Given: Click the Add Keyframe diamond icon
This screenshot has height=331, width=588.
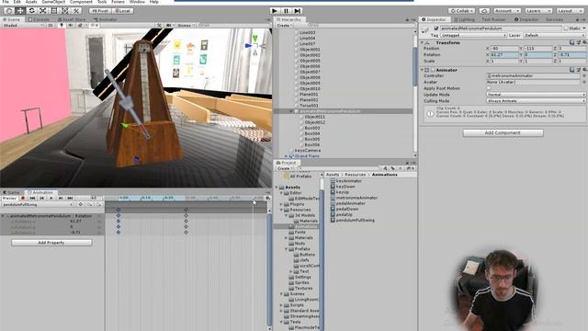Looking at the screenshot, I should (81, 204).
